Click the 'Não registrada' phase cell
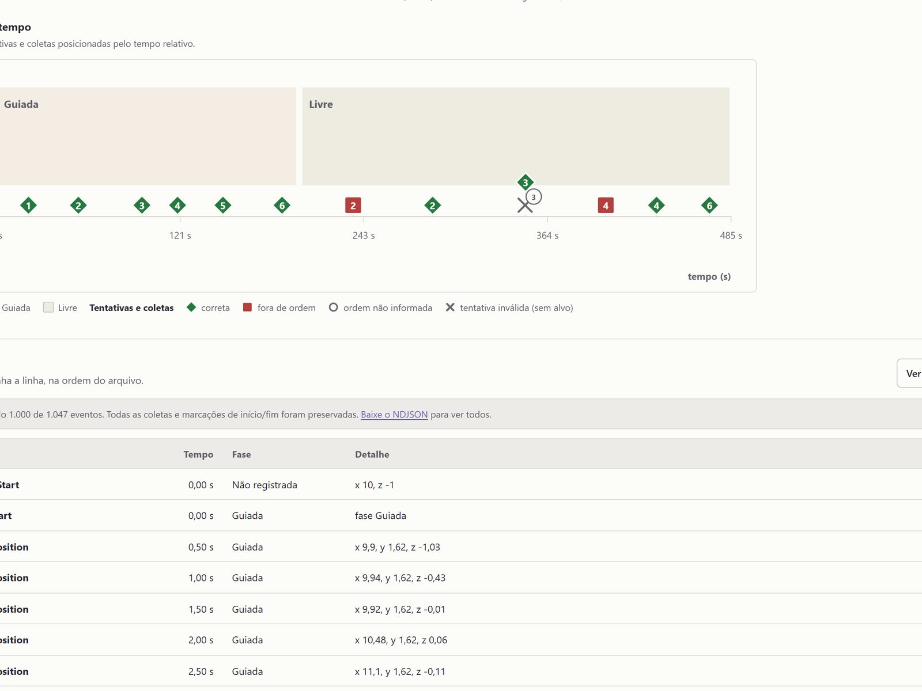 [264, 485]
